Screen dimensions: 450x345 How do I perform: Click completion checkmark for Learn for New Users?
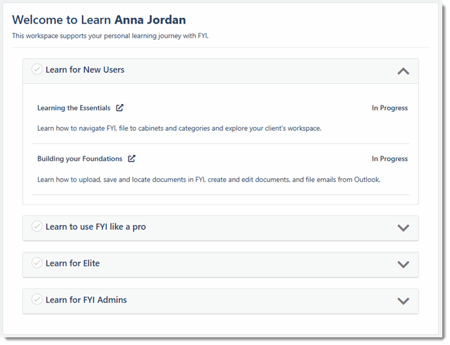tap(37, 69)
